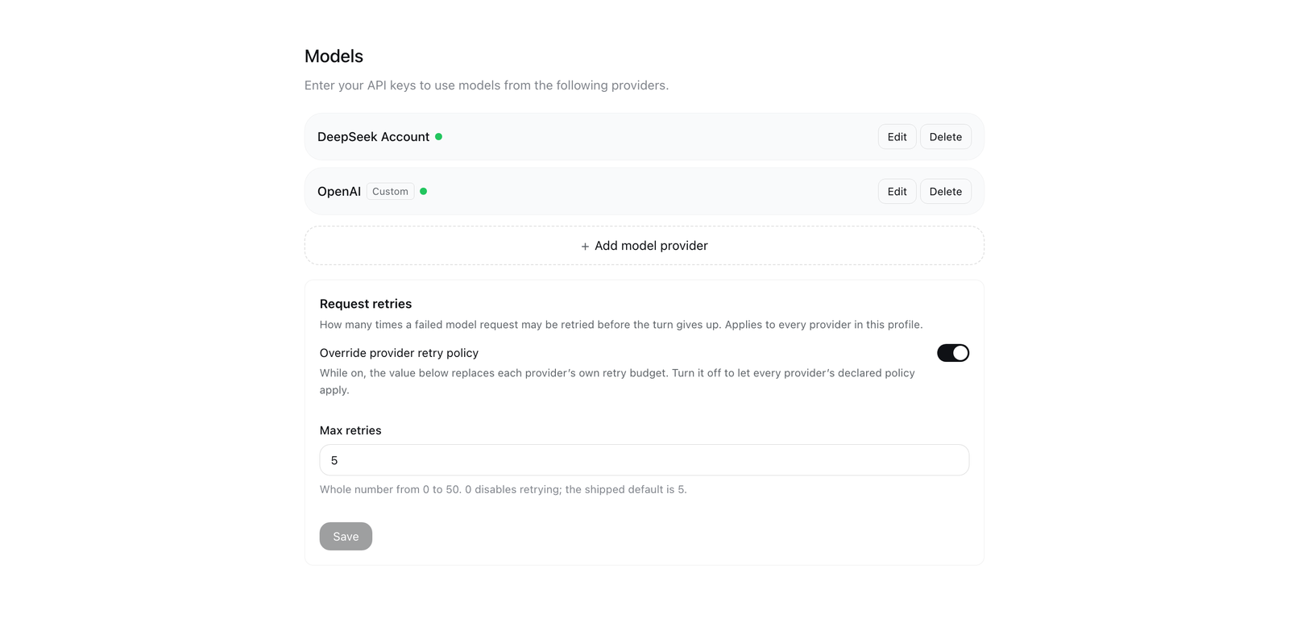Edit the DeepSeek Account provider

point(897,137)
